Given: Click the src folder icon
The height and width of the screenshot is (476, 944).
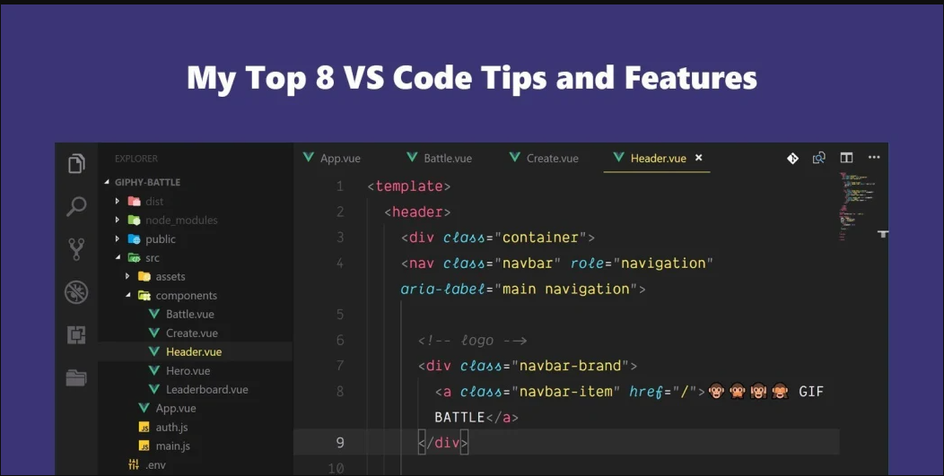Looking at the screenshot, I should pos(135,257).
